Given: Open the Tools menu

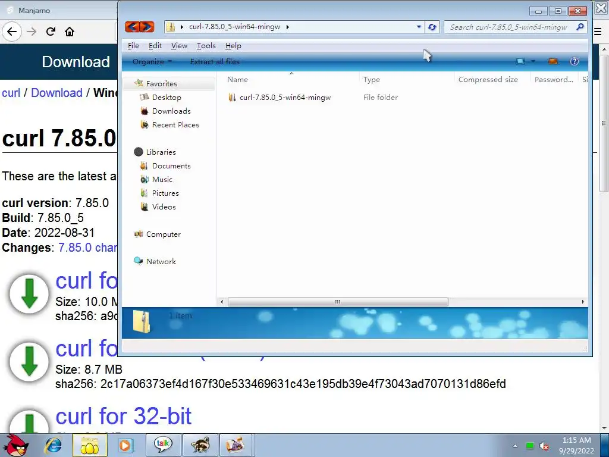Looking at the screenshot, I should [x=206, y=45].
